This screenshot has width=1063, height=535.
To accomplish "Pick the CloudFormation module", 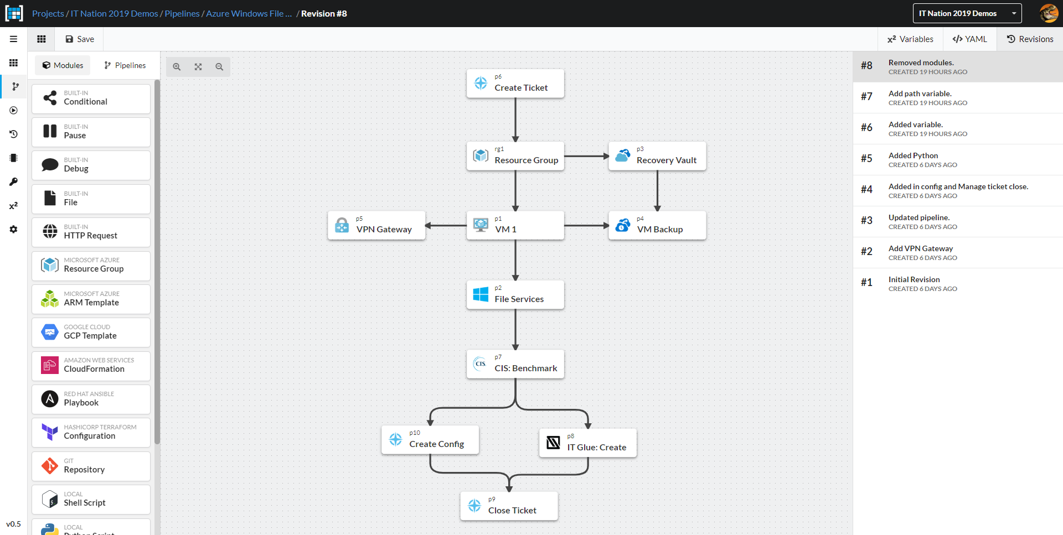I will tap(91, 366).
